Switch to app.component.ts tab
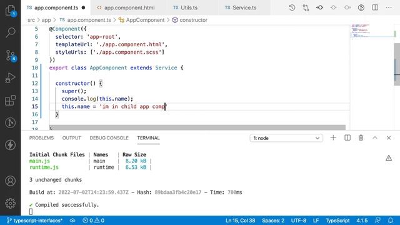 56,7
